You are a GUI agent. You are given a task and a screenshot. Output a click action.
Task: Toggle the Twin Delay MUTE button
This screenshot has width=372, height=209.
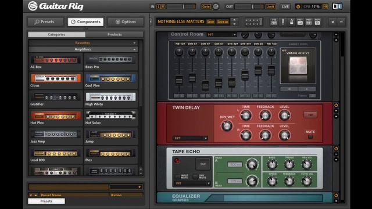(310, 137)
